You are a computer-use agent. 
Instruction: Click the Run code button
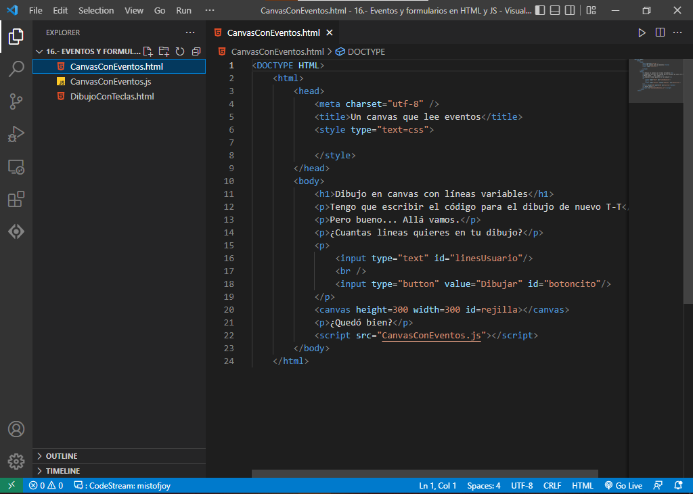pyautogui.click(x=642, y=32)
